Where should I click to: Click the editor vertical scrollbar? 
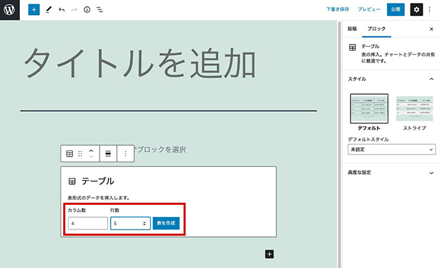[x=339, y=144]
